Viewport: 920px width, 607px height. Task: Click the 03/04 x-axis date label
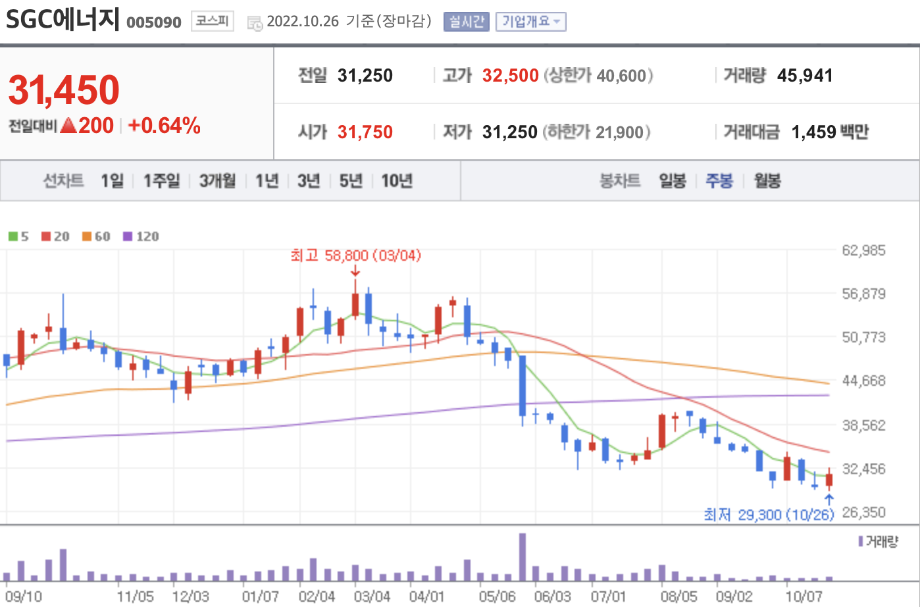[372, 596]
